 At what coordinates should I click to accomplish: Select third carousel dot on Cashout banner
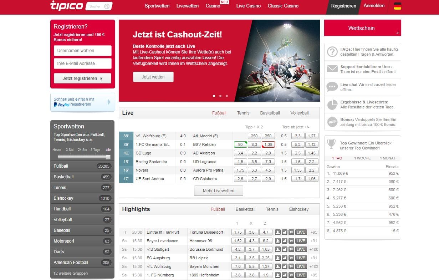click(227, 96)
